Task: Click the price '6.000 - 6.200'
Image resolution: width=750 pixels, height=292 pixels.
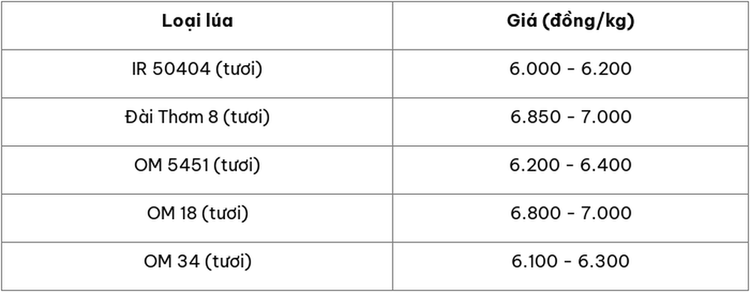Action: [x=571, y=69]
